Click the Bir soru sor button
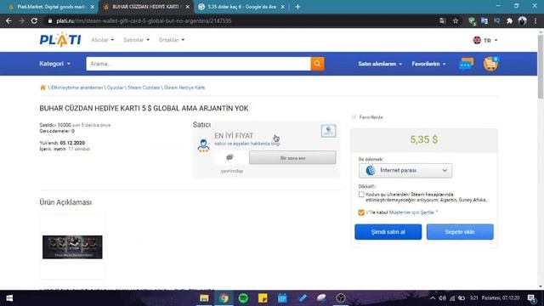The height and width of the screenshot is (306, 544). click(292, 158)
